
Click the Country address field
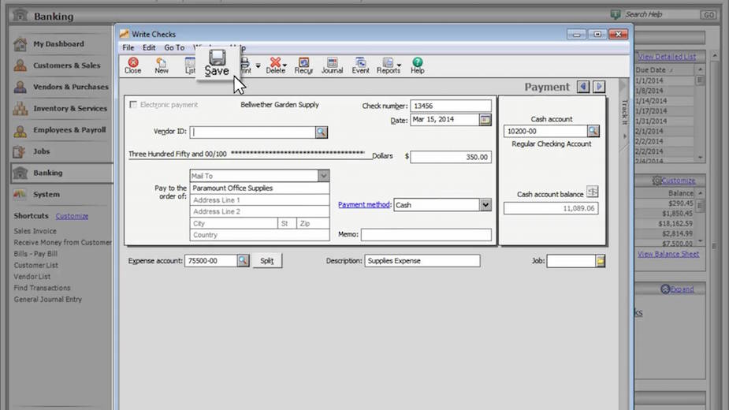[259, 235]
